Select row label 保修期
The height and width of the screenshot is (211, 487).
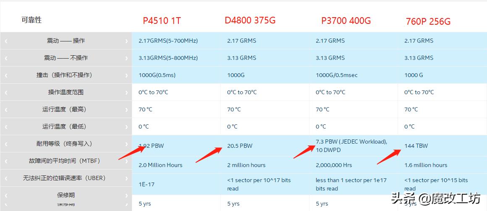[66, 195]
